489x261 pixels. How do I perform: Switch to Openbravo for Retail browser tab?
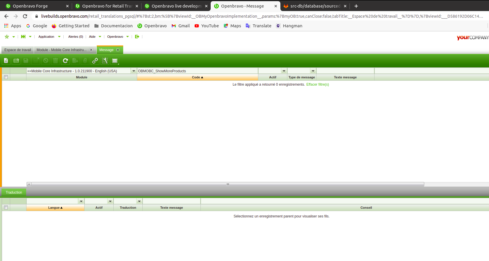coord(107,6)
